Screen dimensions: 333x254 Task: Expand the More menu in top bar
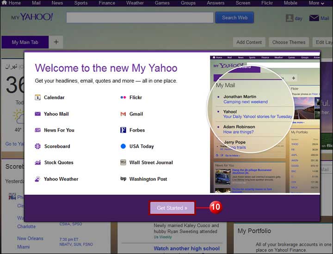point(316,3)
